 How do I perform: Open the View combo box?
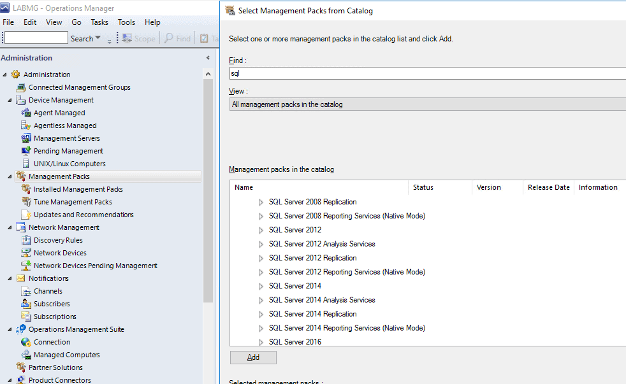(428, 104)
